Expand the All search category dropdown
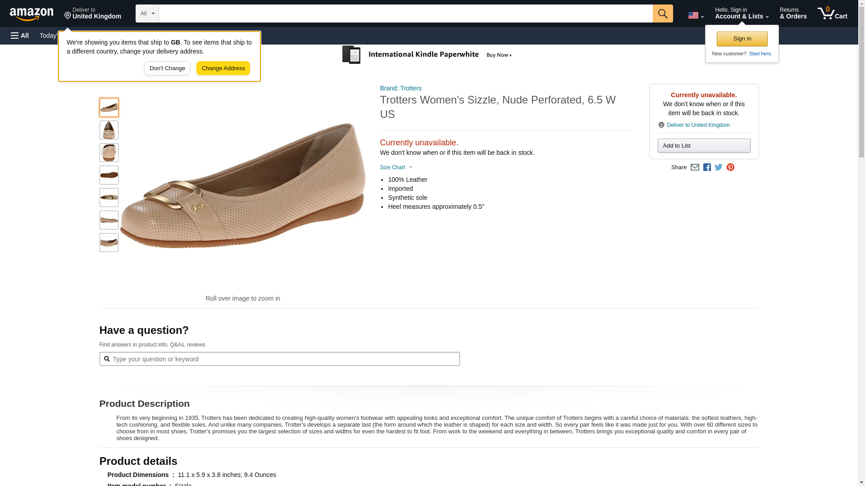The image size is (865, 486). [x=147, y=13]
